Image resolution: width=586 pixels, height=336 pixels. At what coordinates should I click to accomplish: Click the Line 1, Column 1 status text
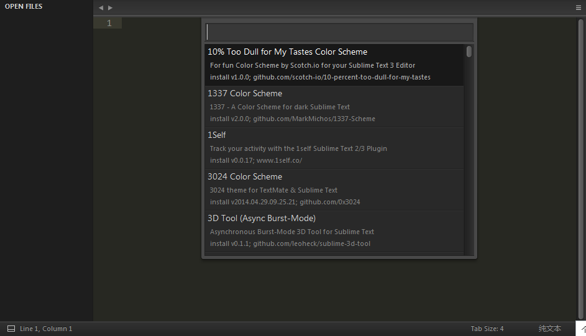pyautogui.click(x=46, y=329)
